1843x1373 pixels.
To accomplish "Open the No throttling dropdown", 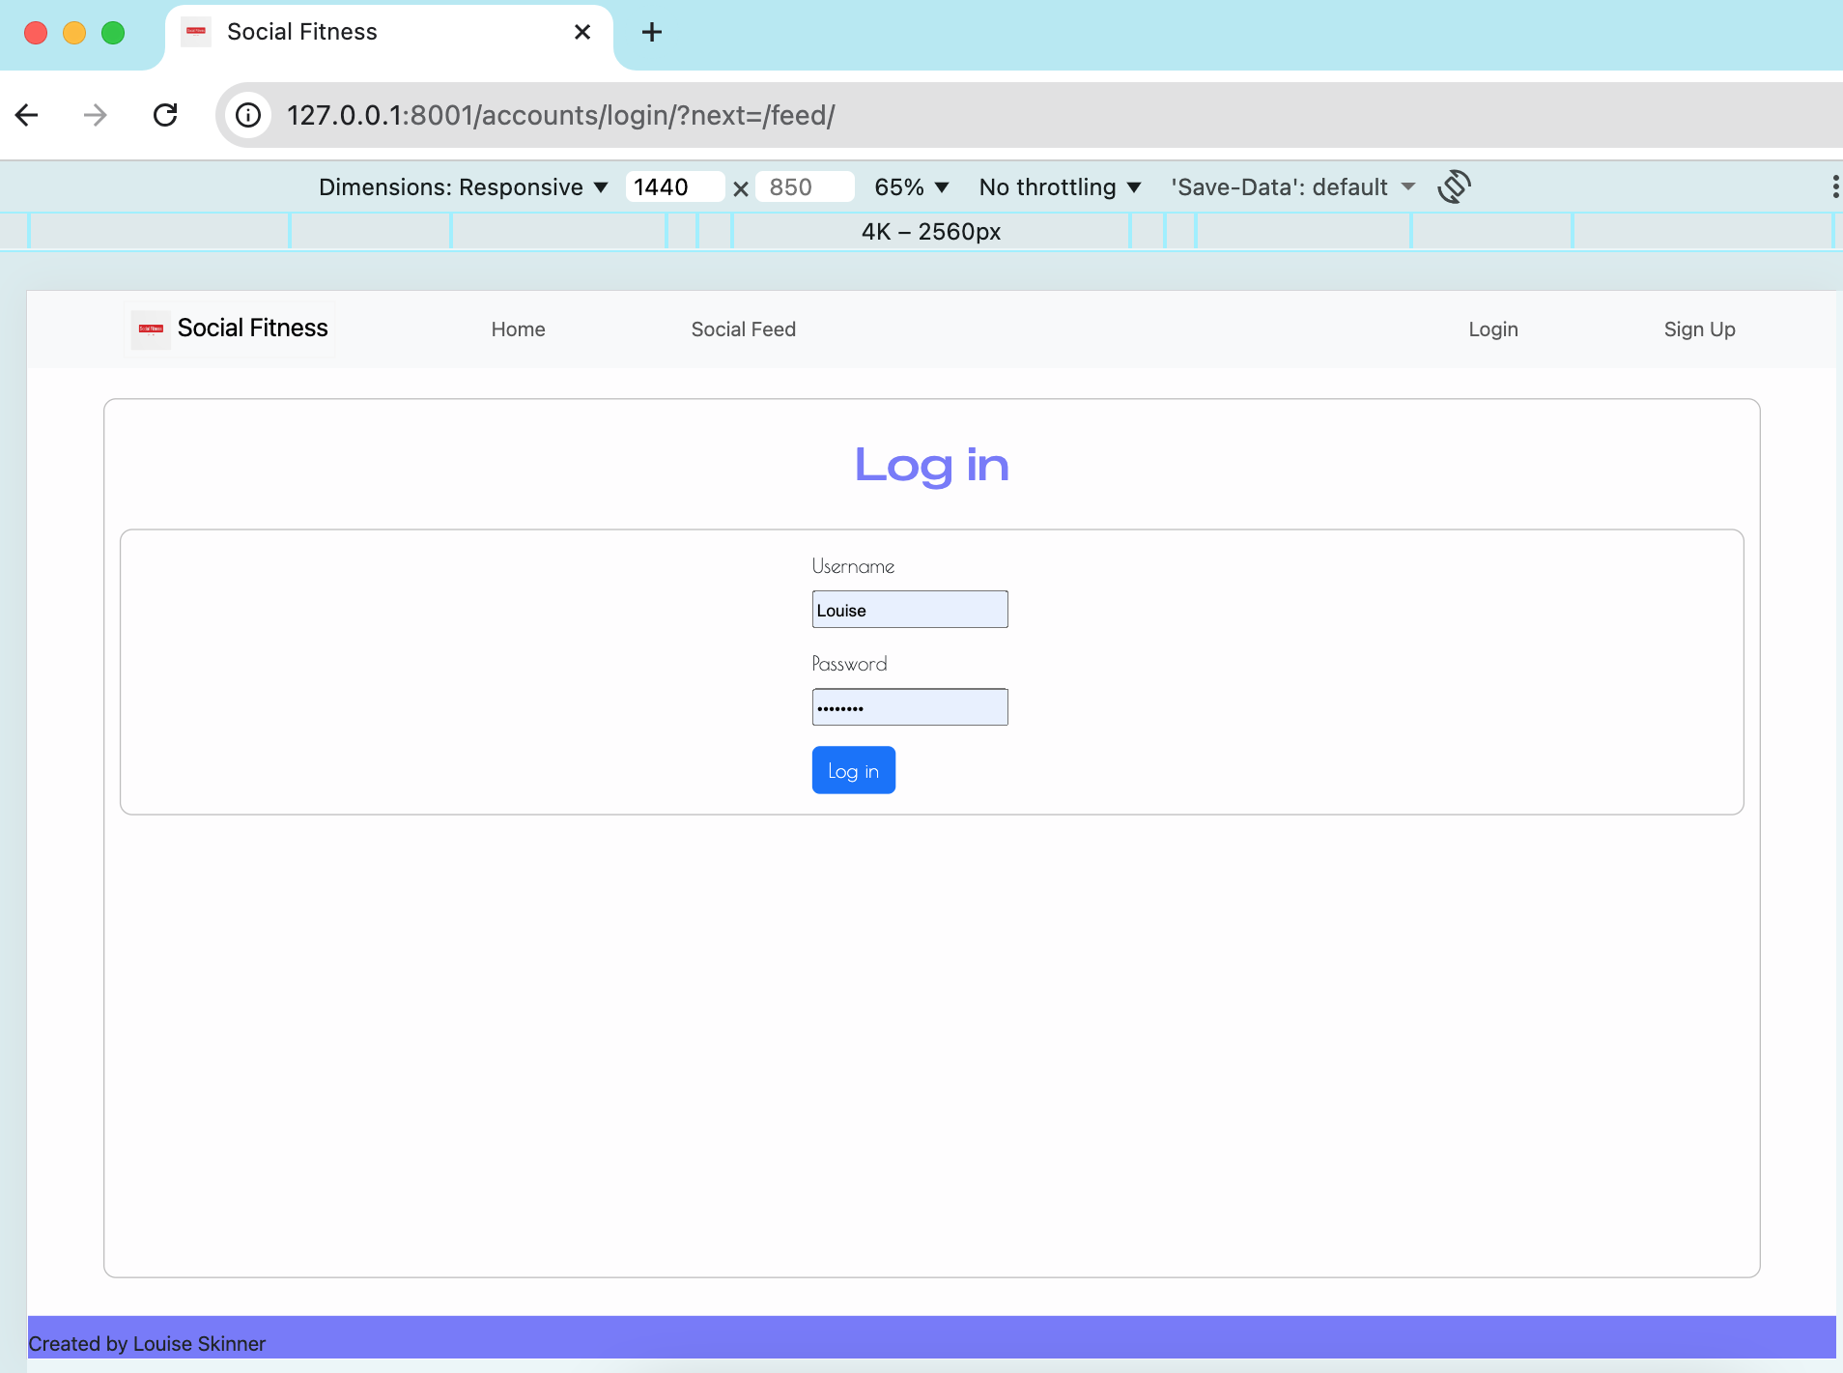I will 1060,186.
